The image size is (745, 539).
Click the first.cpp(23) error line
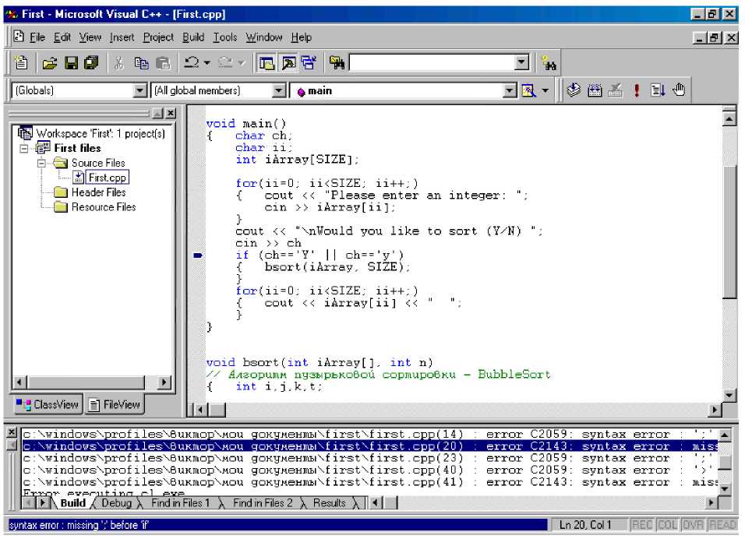click(x=369, y=458)
